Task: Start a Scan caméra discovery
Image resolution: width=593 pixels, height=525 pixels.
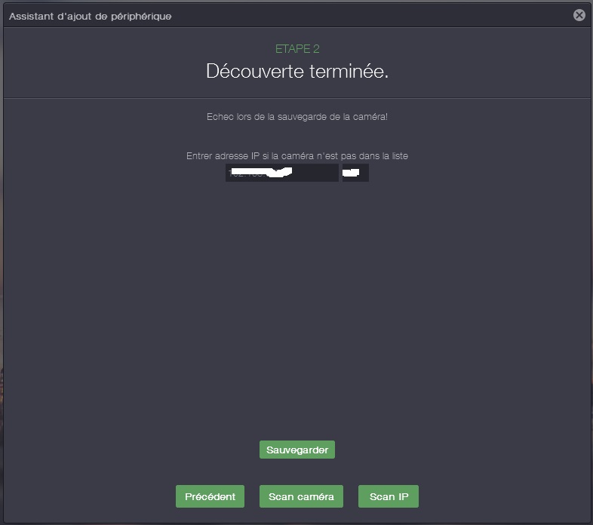Action: pos(301,496)
